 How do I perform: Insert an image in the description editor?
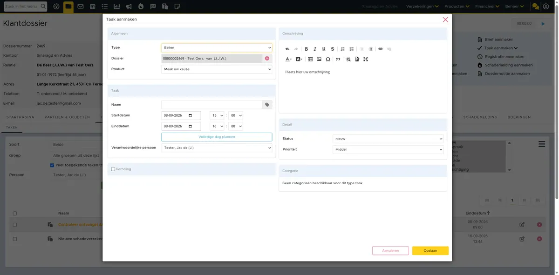[x=319, y=59]
